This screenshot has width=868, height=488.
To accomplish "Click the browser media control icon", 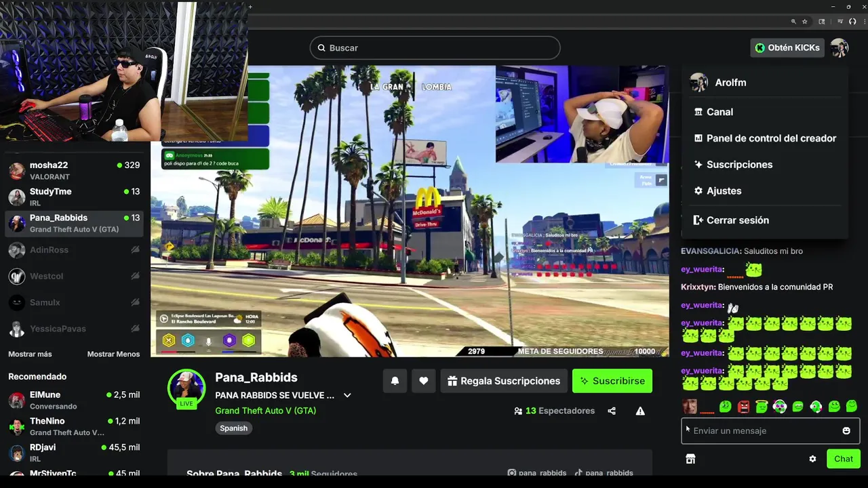I will click(840, 22).
